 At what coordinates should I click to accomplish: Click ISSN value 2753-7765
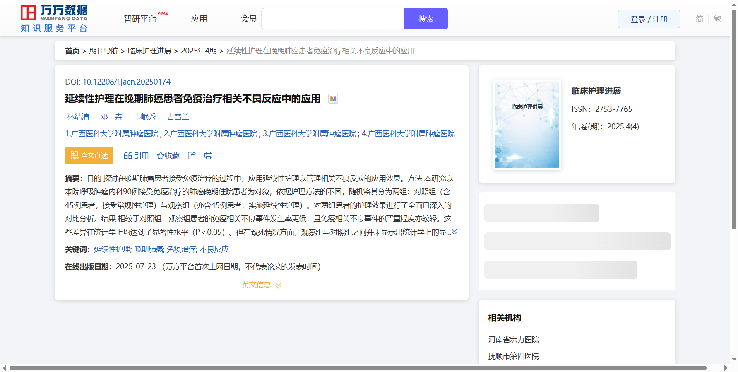tap(613, 109)
